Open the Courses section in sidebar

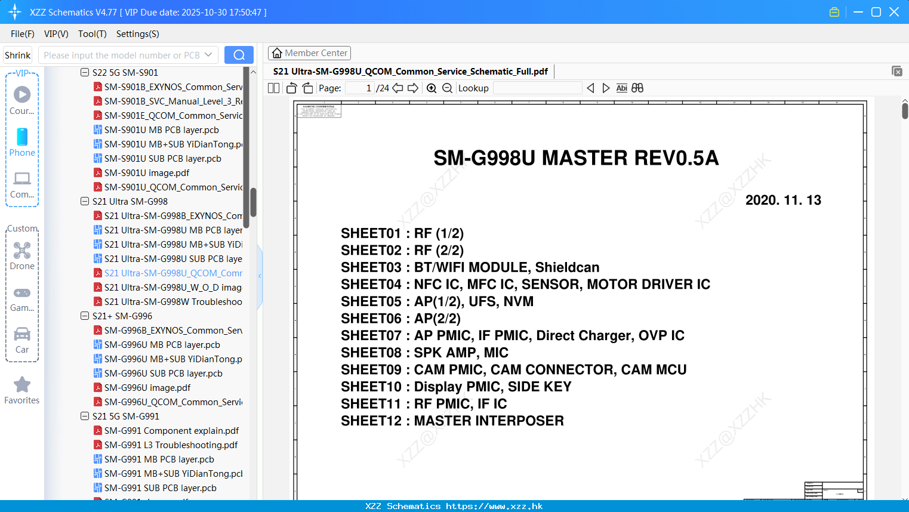[22, 100]
